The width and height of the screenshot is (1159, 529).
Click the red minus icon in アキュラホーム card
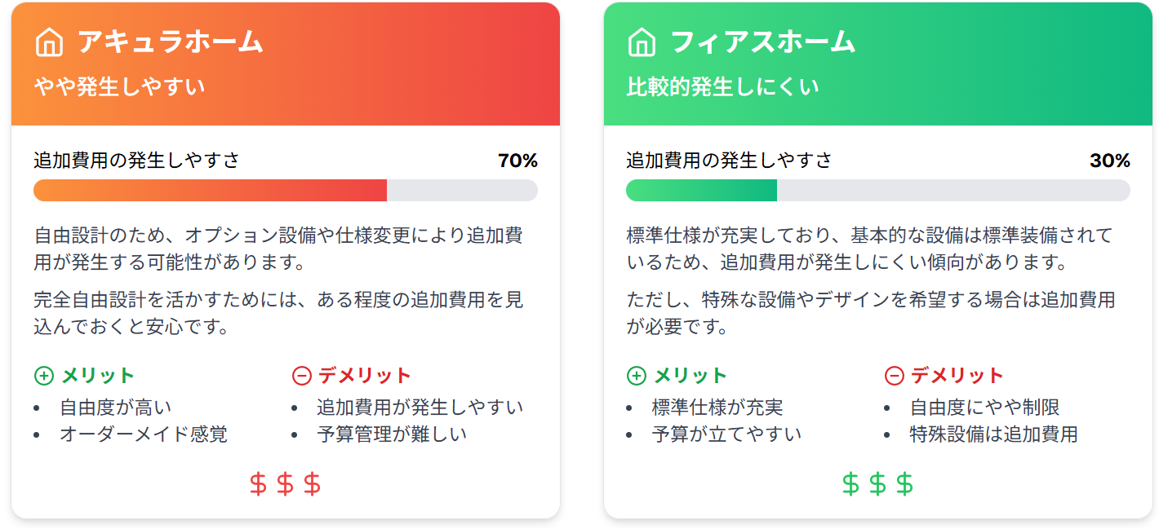(x=301, y=376)
